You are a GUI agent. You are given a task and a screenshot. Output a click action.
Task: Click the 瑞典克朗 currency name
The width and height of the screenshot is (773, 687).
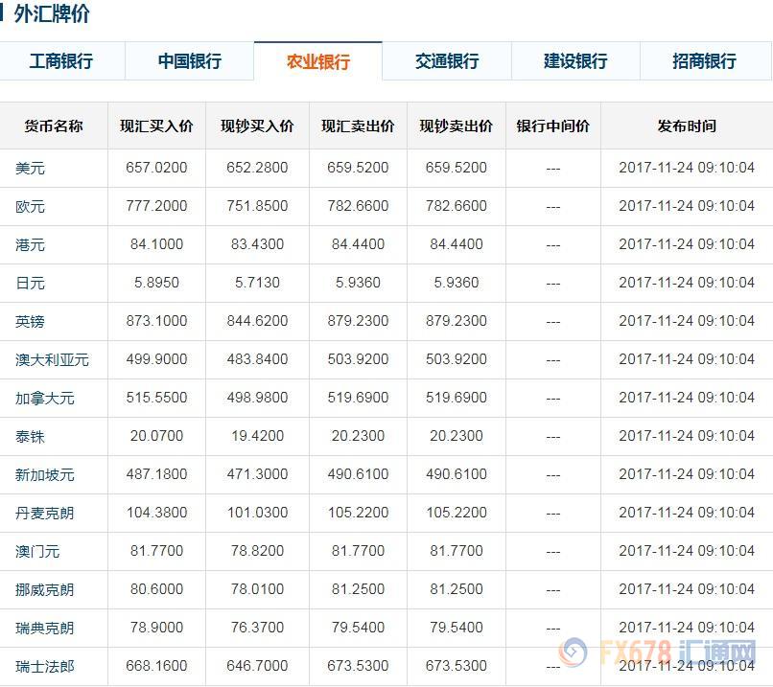[44, 628]
